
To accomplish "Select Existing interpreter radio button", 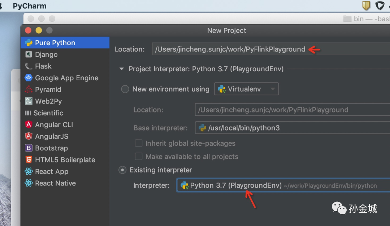I will (x=122, y=170).
